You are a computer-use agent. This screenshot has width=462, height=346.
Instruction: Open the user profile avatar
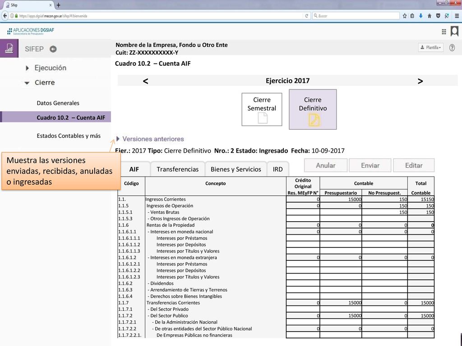[455, 31]
